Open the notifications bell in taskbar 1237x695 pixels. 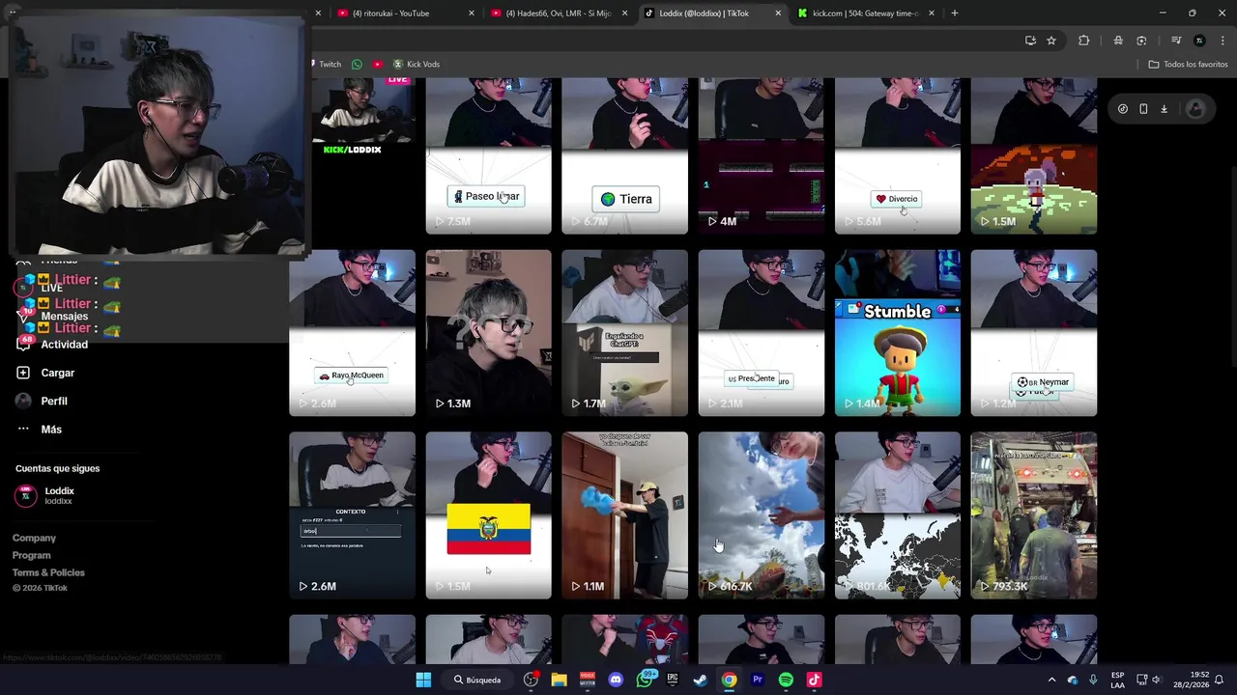coord(1220,680)
